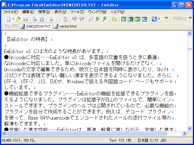Click the line starting EmEditor v3 には次のような
194x145 pixels.
tap(54, 51)
